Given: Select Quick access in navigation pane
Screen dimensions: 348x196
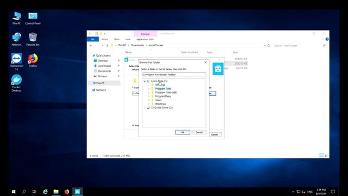Looking at the screenshot, I should tap(103, 56).
